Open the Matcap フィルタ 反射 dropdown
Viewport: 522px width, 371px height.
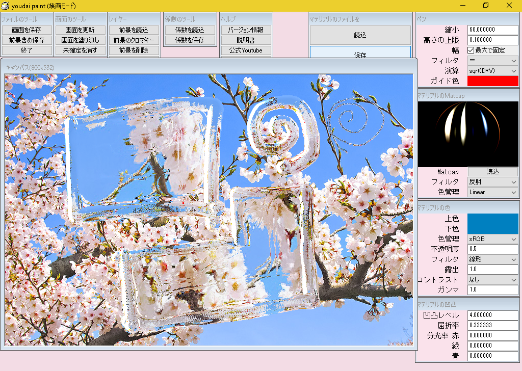click(x=492, y=182)
